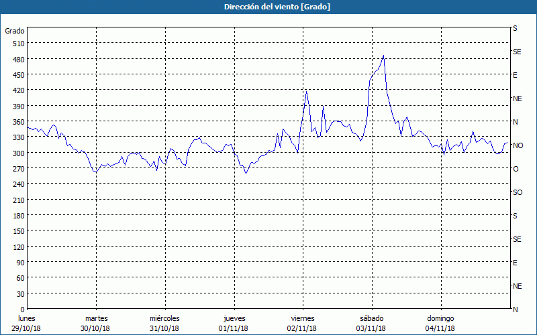Viewport: 537px width, 335px height.
Task: Click the topmost 'S' compass label
Action: coord(515,28)
